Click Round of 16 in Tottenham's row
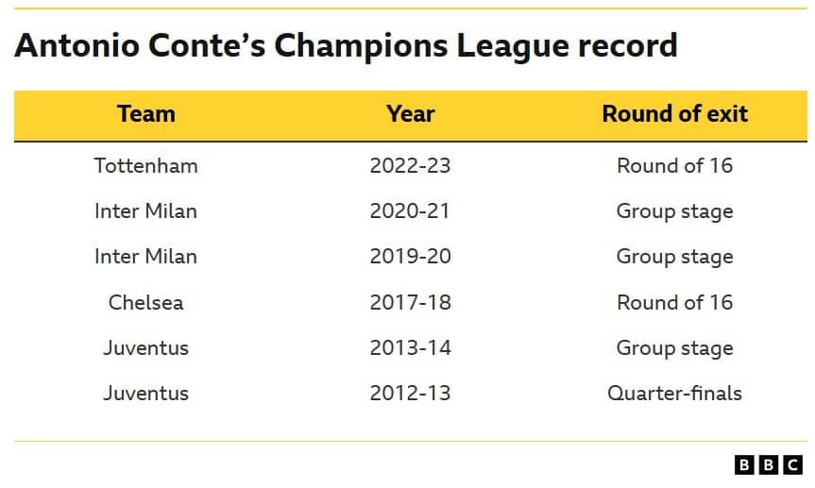This screenshot has width=815, height=488. tap(674, 166)
